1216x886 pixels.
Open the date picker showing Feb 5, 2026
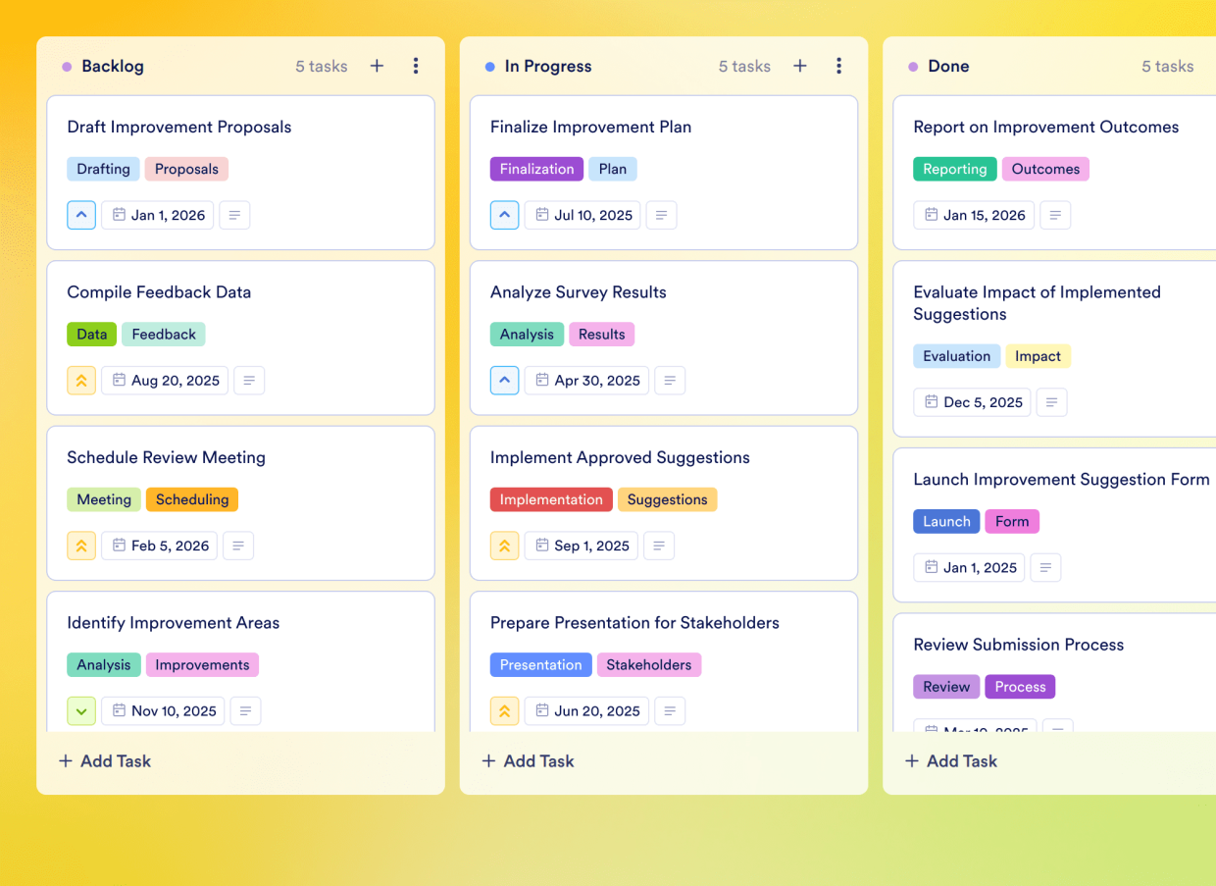pos(159,546)
